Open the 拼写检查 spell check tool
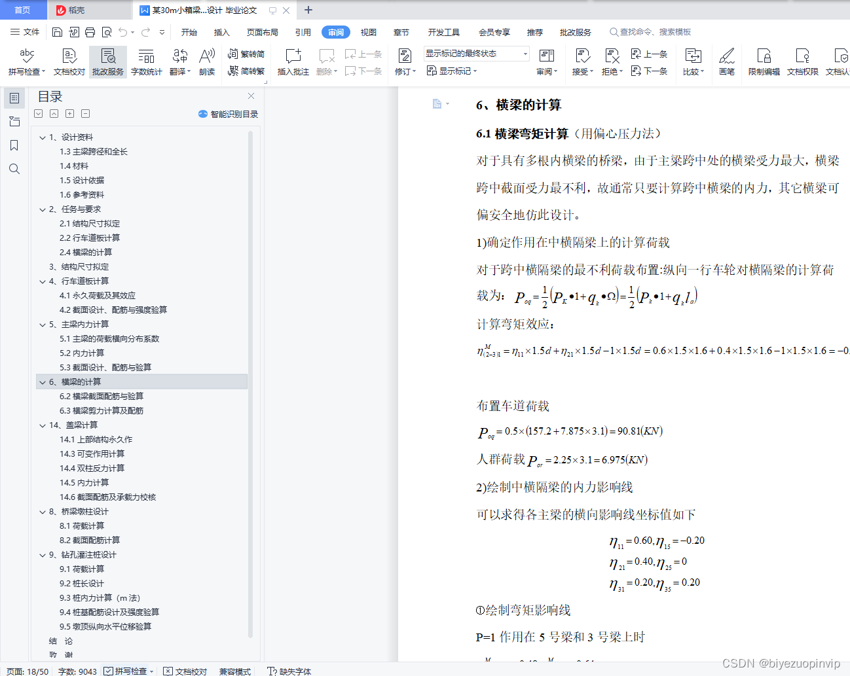This screenshot has height=676, width=850. click(x=26, y=62)
